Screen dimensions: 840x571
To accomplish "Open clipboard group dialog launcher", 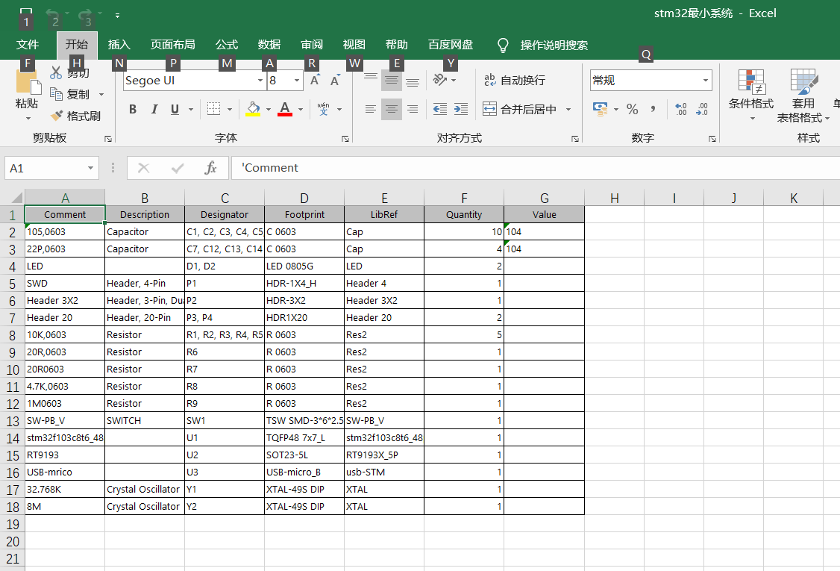I will point(108,139).
